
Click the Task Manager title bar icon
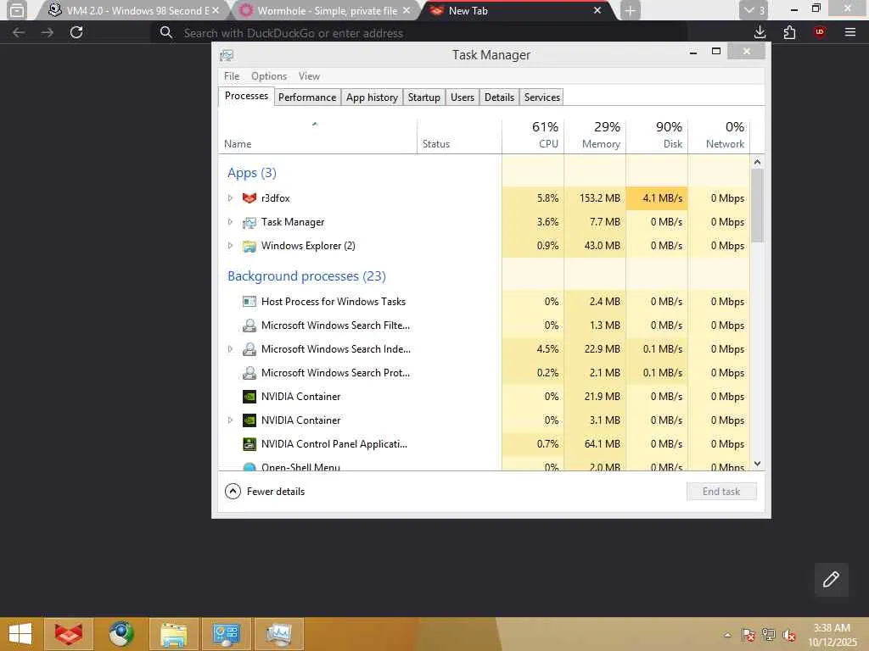click(227, 55)
